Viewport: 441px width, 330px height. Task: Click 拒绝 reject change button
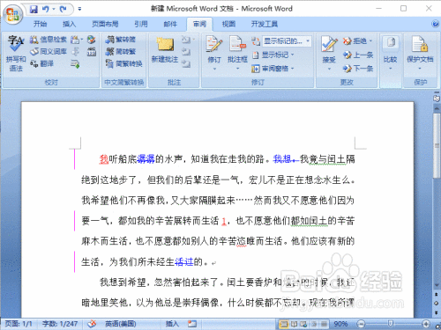355,40
